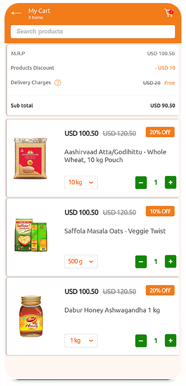The width and height of the screenshot is (186, 386).
Task: Click the delivery charges help icon
Action: pos(58,83)
